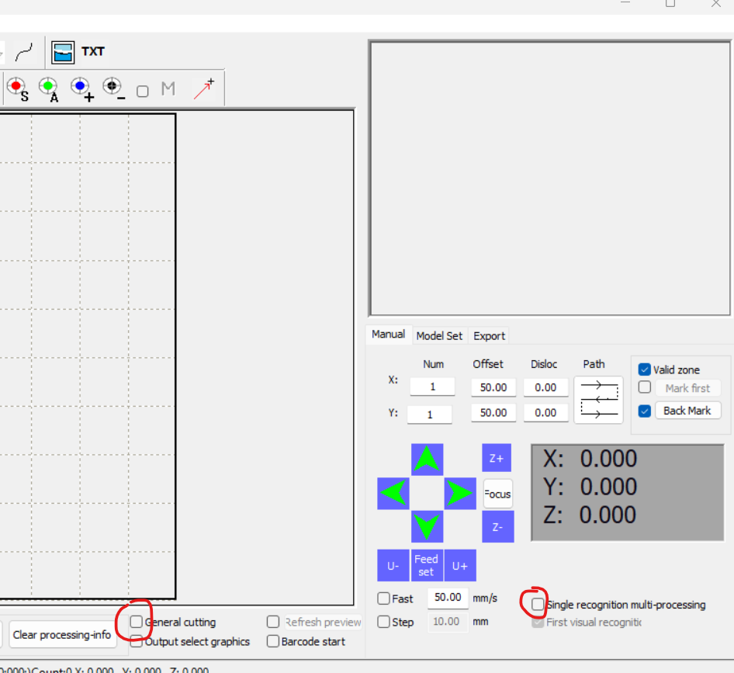Edit the Y Offset 50.00 field

pyautogui.click(x=493, y=413)
